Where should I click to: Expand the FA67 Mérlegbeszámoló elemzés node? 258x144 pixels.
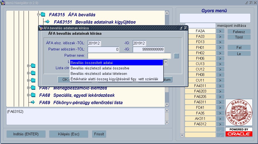pyautogui.click(x=29, y=88)
